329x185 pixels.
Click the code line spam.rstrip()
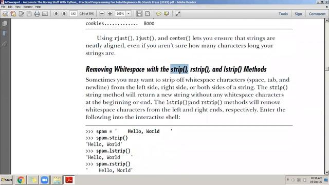click(x=113, y=164)
